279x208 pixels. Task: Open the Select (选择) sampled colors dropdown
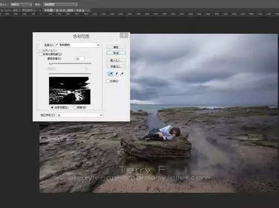78,45
